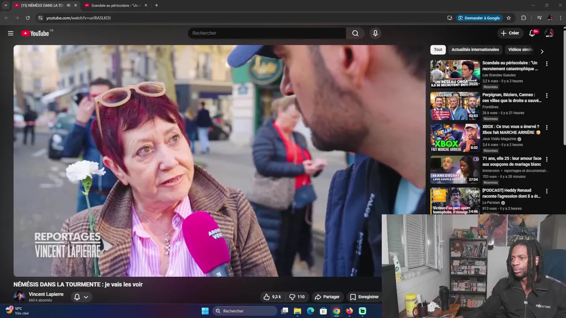Select Actualités internationales filter chip
Viewport: 566px width, 318px height.
(x=475, y=49)
